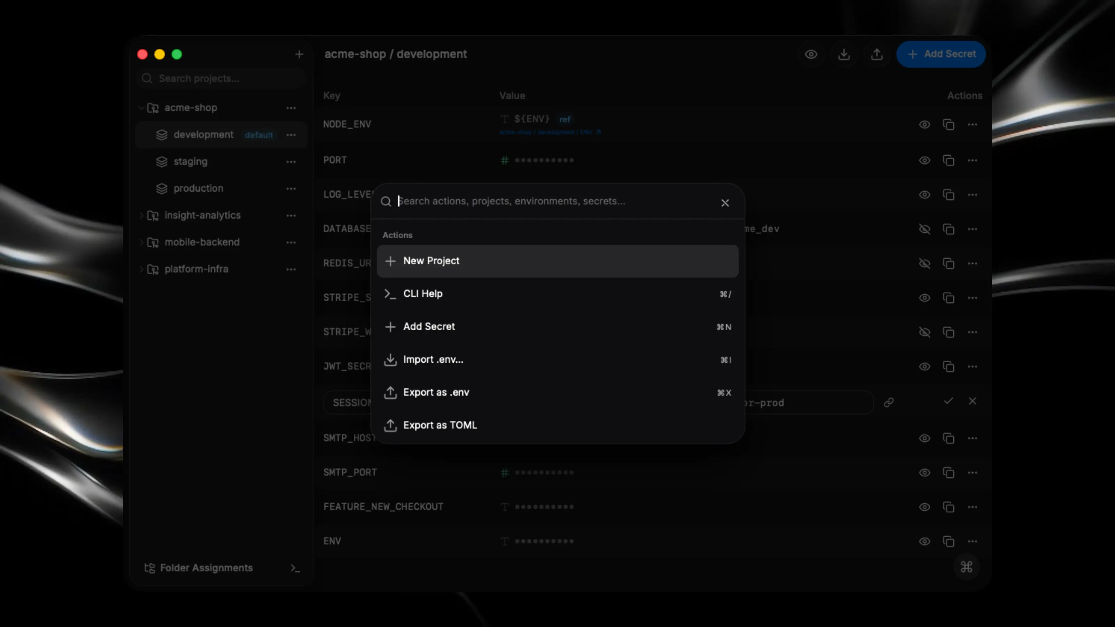Click the insight-analytics project name

tap(202, 215)
